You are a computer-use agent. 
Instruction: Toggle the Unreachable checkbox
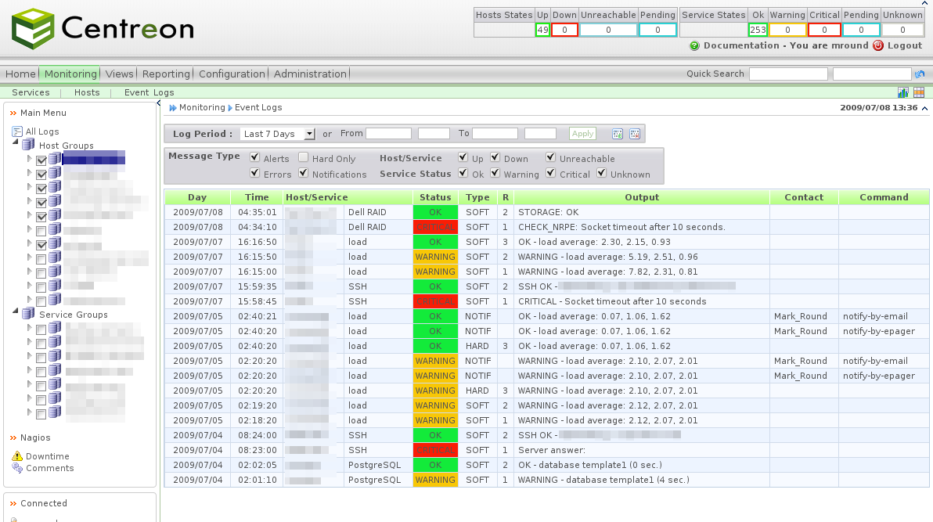pyautogui.click(x=551, y=158)
